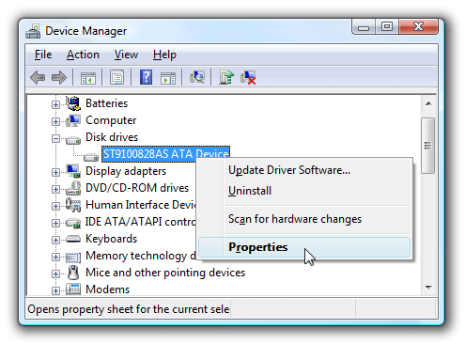Expand the Modems node
The image size is (465, 344).
coord(55,290)
